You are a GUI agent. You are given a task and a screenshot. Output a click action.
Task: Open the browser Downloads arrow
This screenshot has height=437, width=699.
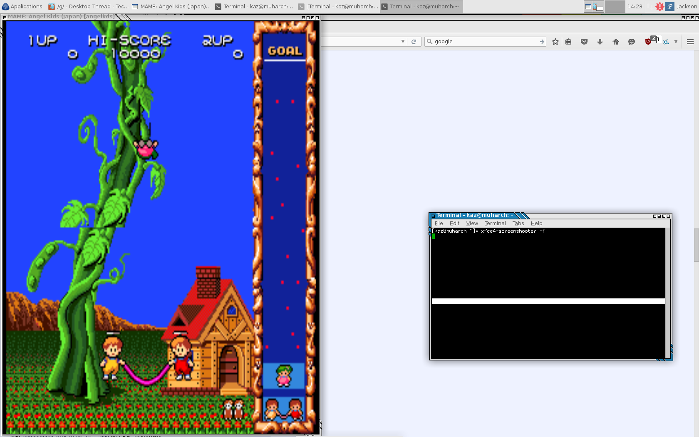coord(600,42)
